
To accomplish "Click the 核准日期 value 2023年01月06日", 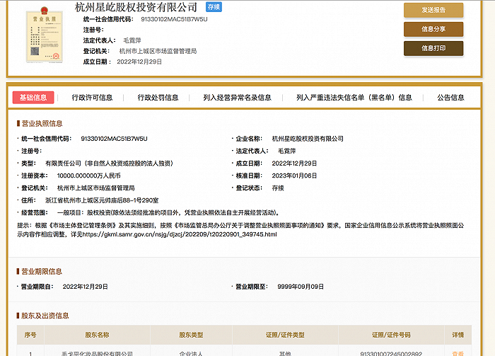I will (x=294, y=176).
